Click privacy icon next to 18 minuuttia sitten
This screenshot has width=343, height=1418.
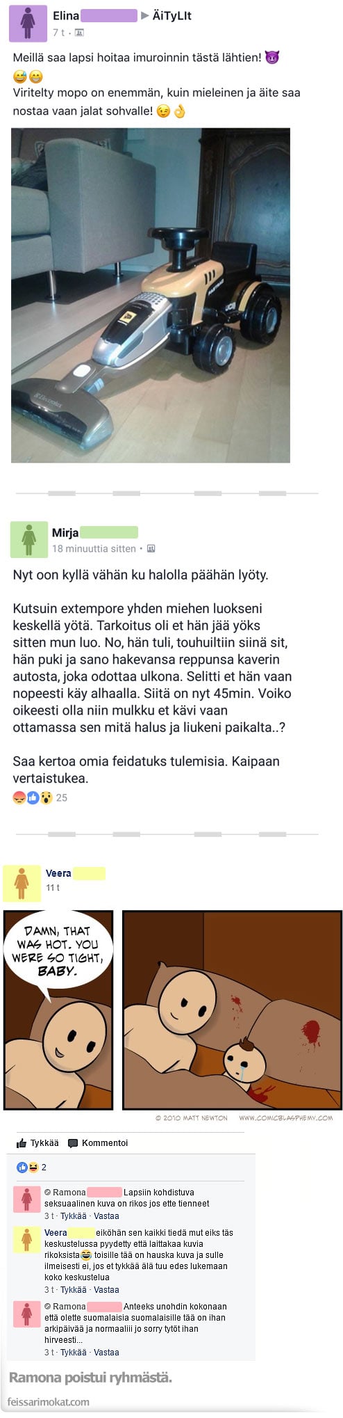click(151, 548)
